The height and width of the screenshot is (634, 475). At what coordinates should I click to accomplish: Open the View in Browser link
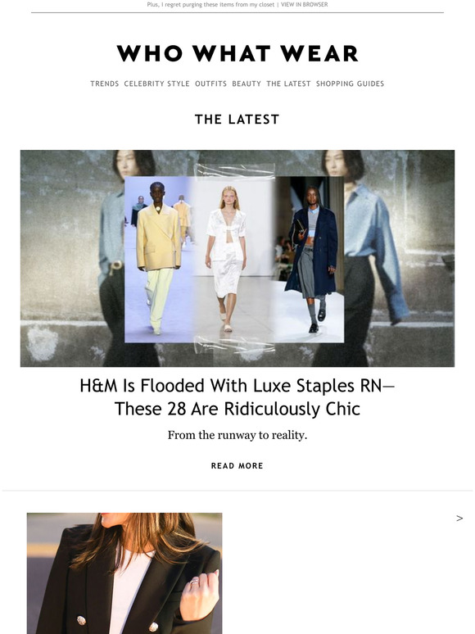[304, 4]
